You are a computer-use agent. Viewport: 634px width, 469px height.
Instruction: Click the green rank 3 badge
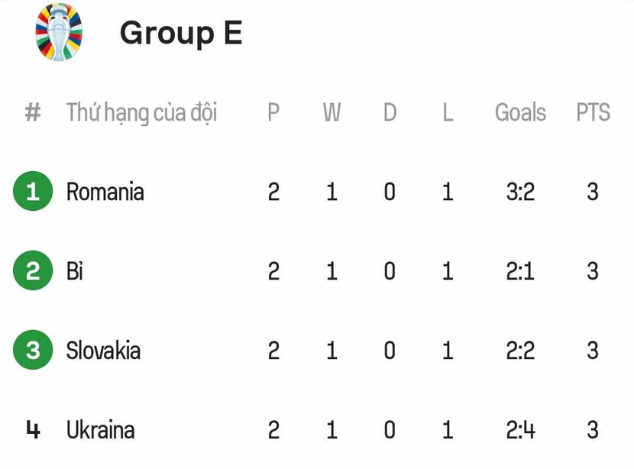point(33,351)
